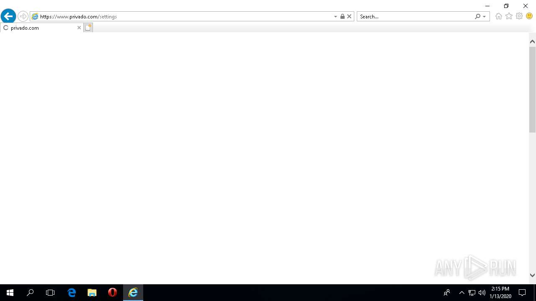Launch Microsoft Edge from the taskbar

tap(72, 293)
